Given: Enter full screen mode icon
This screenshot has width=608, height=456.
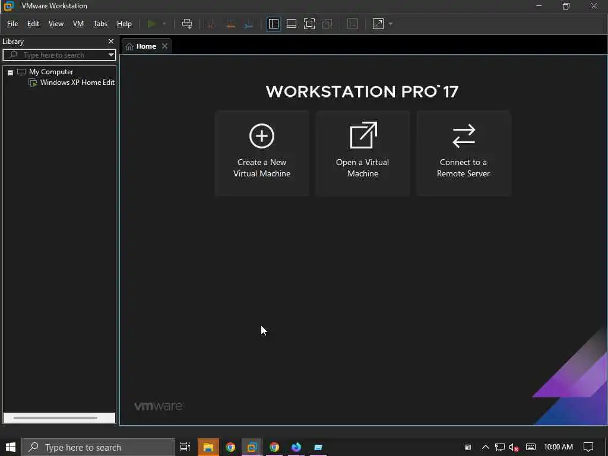Looking at the screenshot, I should click(x=309, y=24).
